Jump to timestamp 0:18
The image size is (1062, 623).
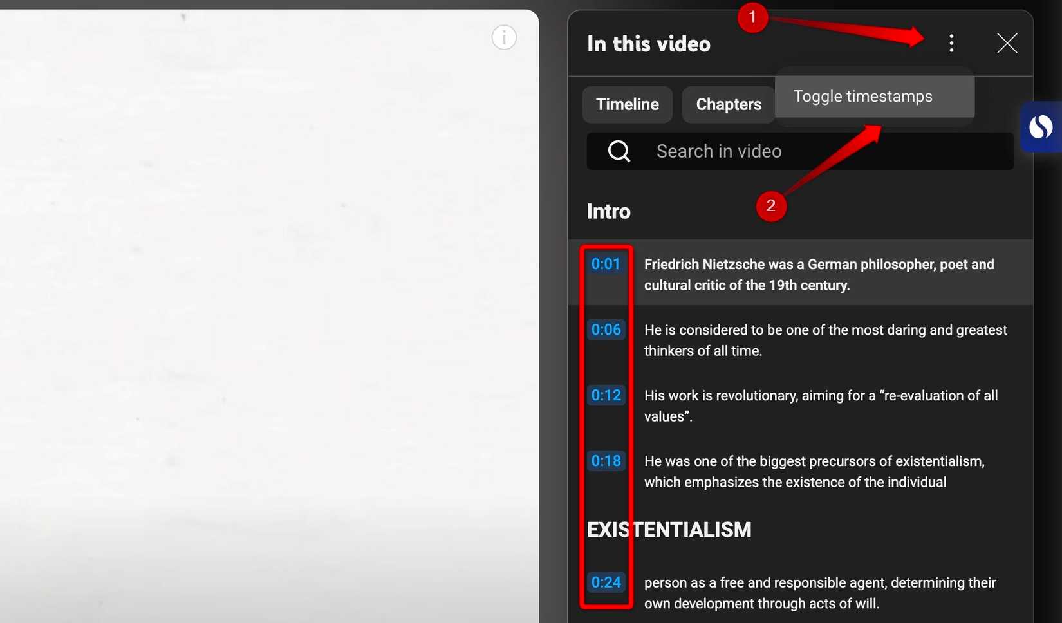click(x=606, y=460)
